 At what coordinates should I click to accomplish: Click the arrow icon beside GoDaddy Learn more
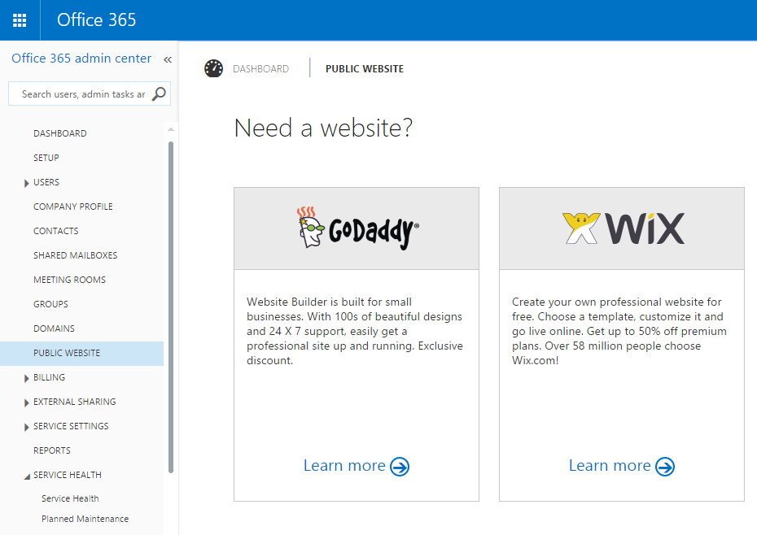click(400, 467)
